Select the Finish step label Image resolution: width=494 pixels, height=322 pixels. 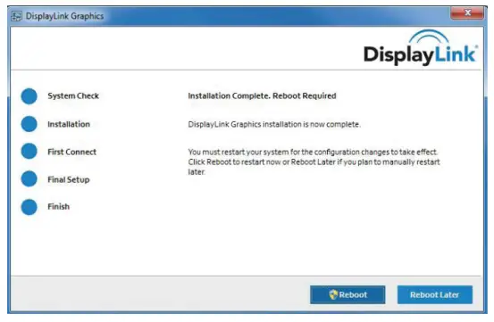click(x=59, y=207)
